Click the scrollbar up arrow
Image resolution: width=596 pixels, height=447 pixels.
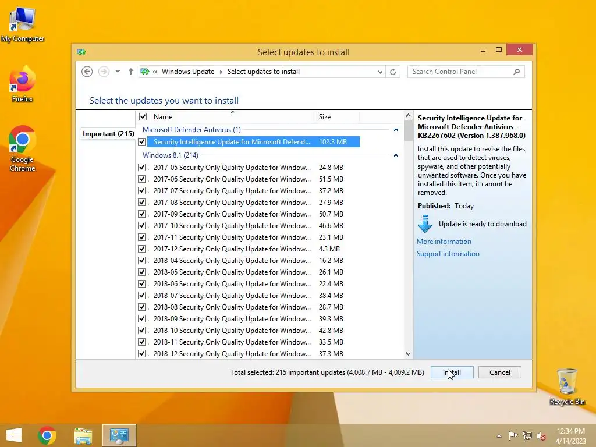[x=408, y=116]
